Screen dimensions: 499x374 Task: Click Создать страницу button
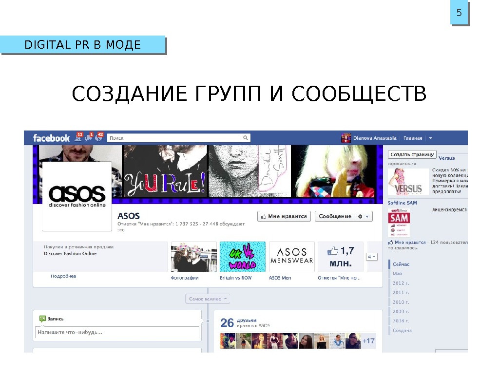pyautogui.click(x=412, y=154)
